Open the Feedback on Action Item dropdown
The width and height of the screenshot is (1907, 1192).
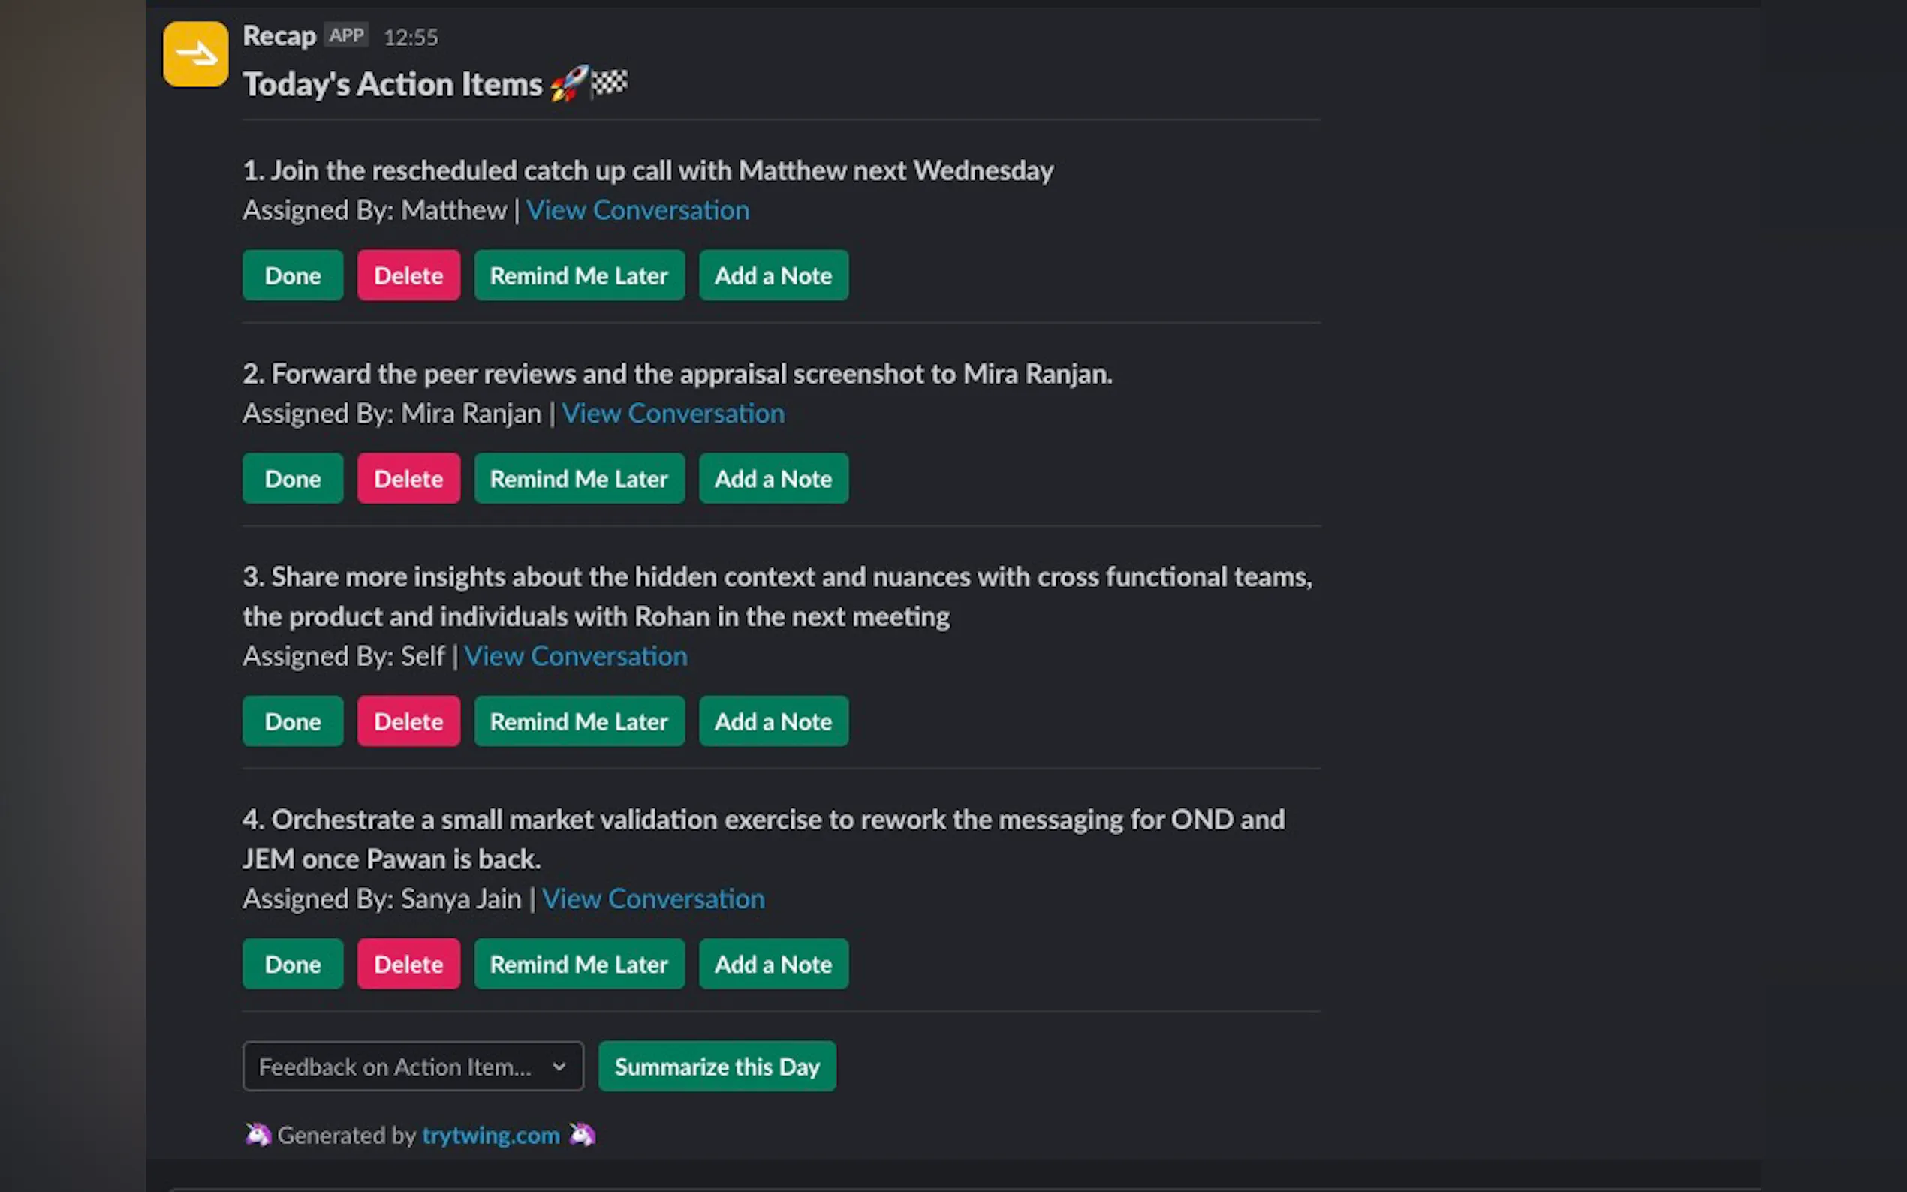(412, 1066)
